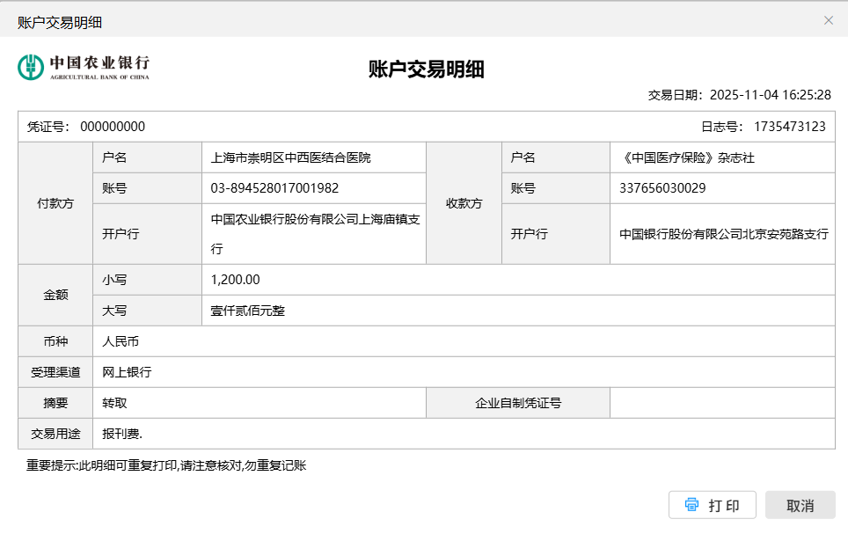Click the payee bank 中国银行股份有限公司北京安苑路支行
Image resolution: width=848 pixels, height=534 pixels.
tap(723, 234)
